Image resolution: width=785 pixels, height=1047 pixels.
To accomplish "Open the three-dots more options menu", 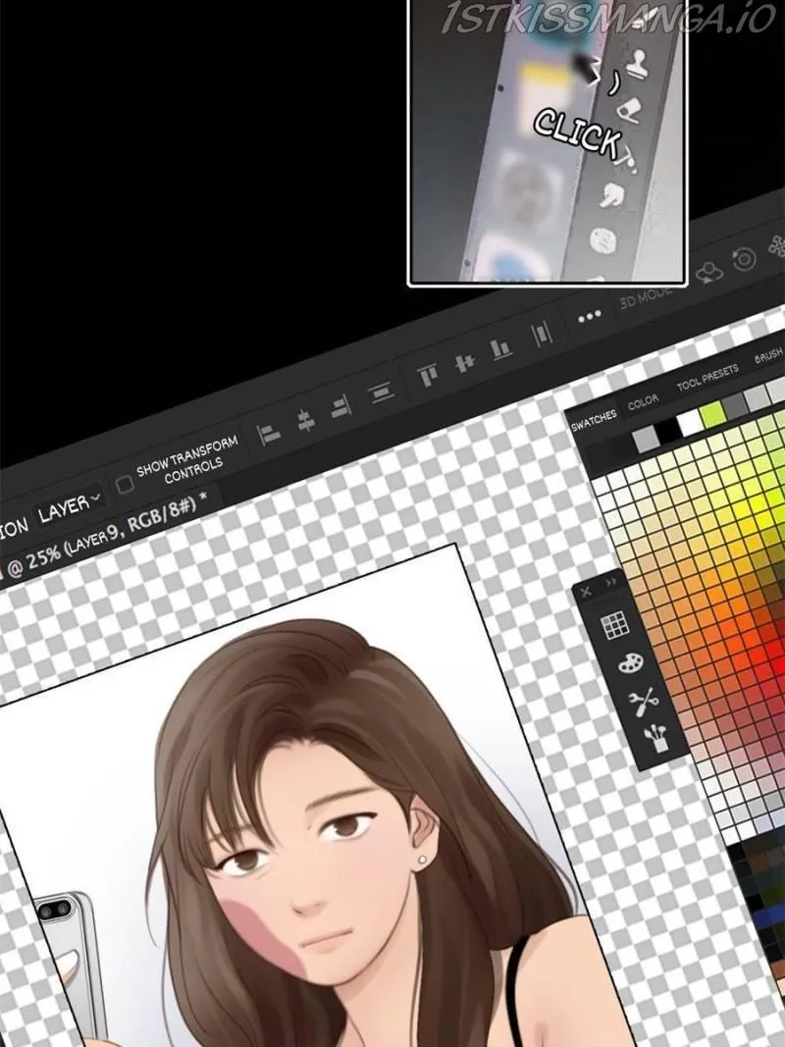I will pyautogui.click(x=590, y=317).
